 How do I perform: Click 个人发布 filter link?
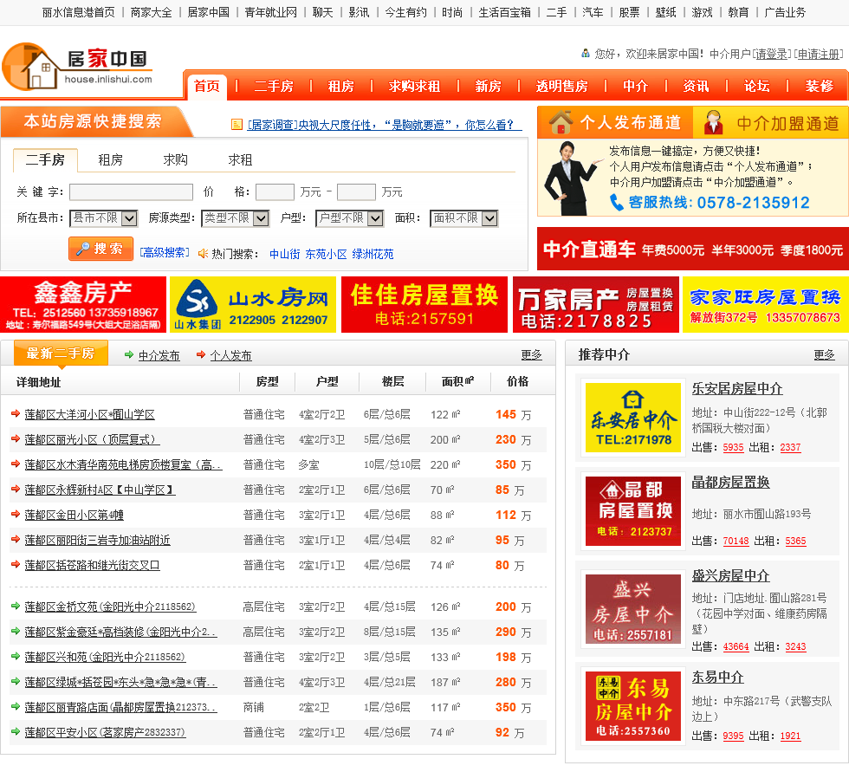pyautogui.click(x=230, y=355)
